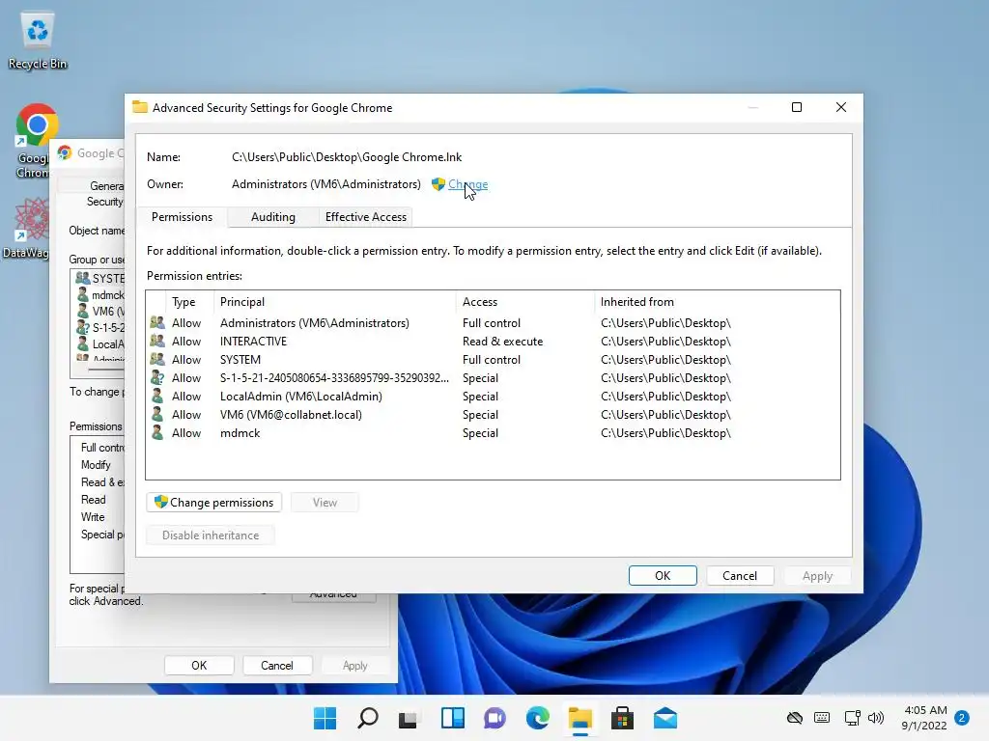
Task: Click the View button
Action: click(x=325, y=502)
